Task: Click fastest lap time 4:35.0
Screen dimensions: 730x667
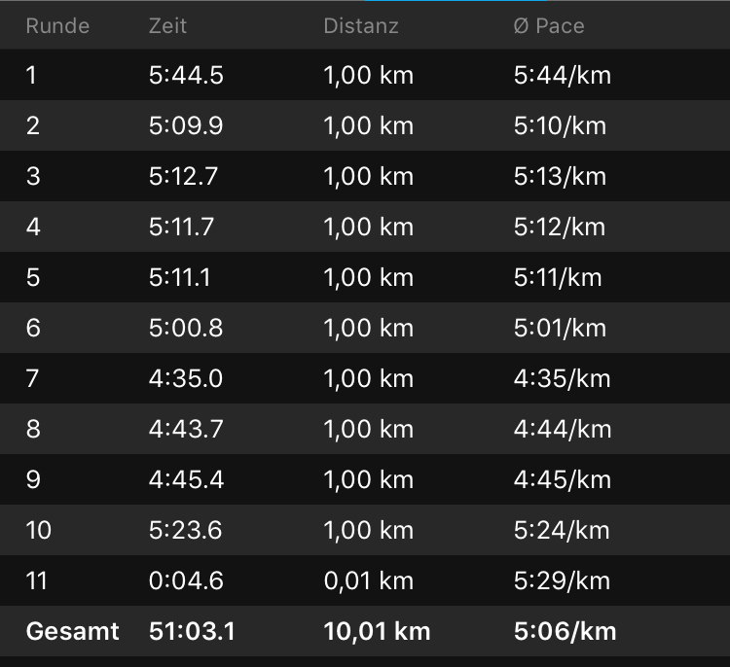Action: click(186, 379)
